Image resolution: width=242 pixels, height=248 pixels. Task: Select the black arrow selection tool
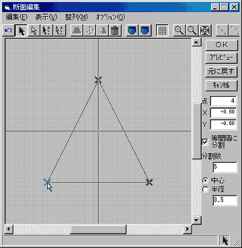(22, 30)
